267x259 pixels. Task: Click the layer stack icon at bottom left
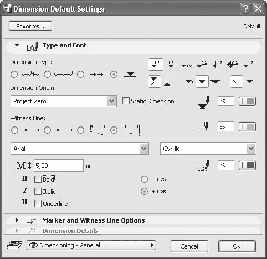(14, 245)
